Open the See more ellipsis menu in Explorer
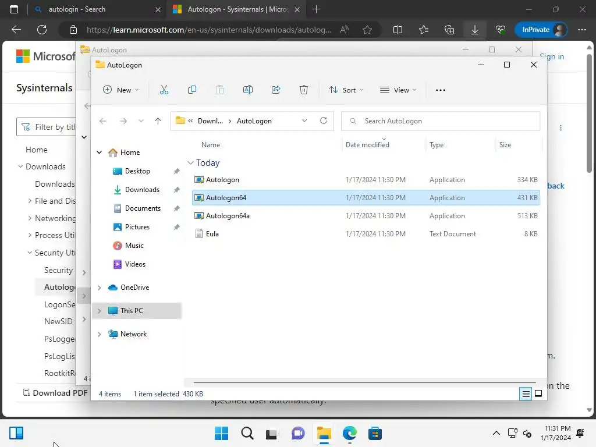This screenshot has height=447, width=596. pyautogui.click(x=441, y=90)
